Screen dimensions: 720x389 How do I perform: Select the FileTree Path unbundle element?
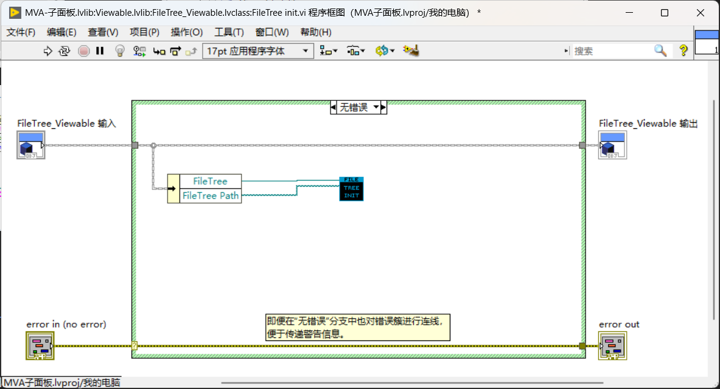(211, 196)
